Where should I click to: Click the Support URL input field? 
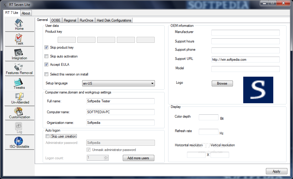(246, 60)
